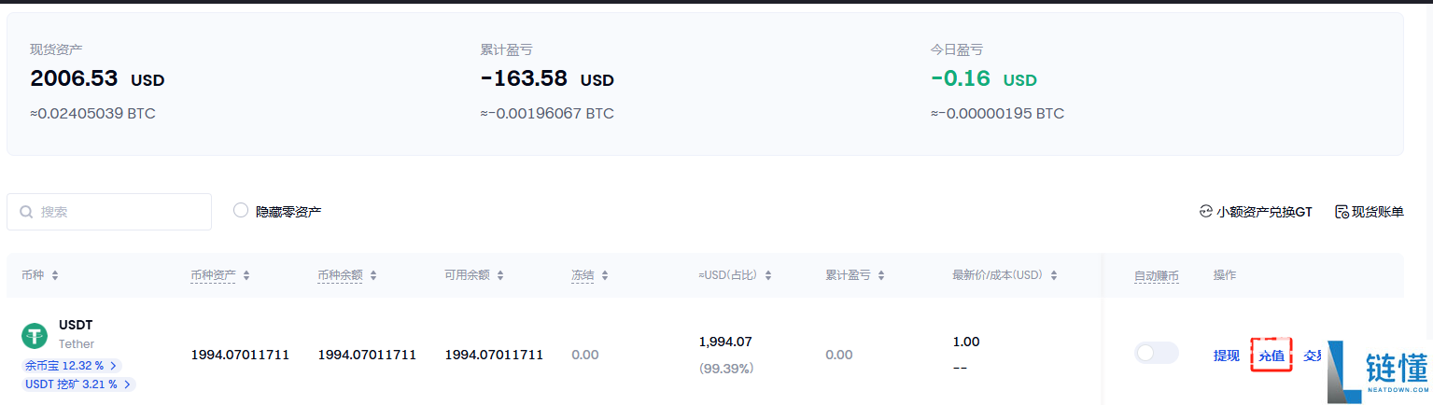The width and height of the screenshot is (1433, 405).
Task: Focus the 搜索 search input field
Action: coord(109,212)
